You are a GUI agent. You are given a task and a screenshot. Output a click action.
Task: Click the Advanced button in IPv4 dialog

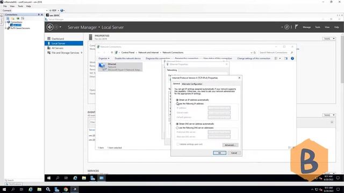(x=230, y=145)
